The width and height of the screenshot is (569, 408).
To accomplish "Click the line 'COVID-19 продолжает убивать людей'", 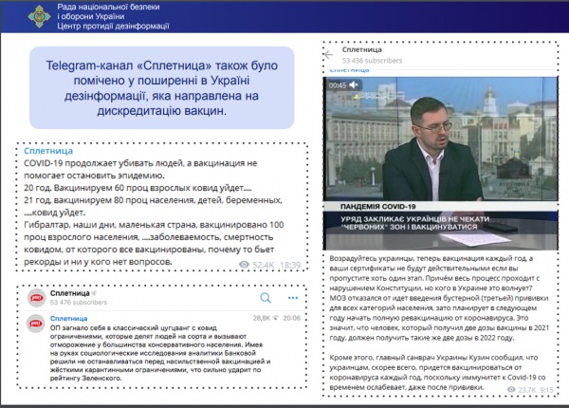I will tap(140, 163).
